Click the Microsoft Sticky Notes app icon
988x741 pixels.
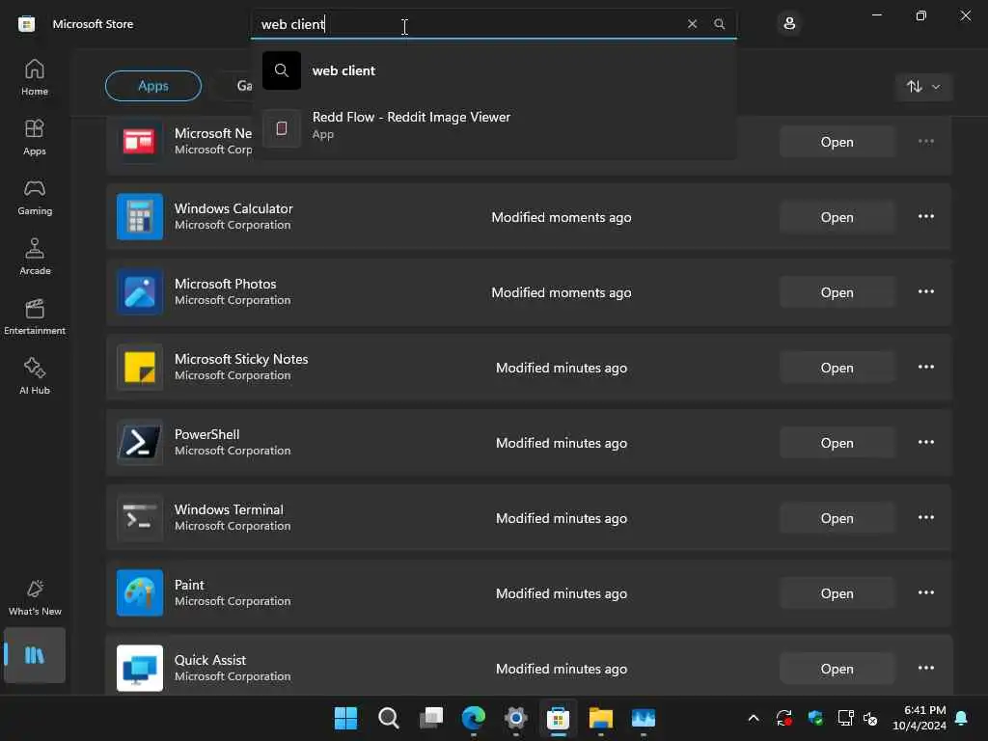point(140,368)
